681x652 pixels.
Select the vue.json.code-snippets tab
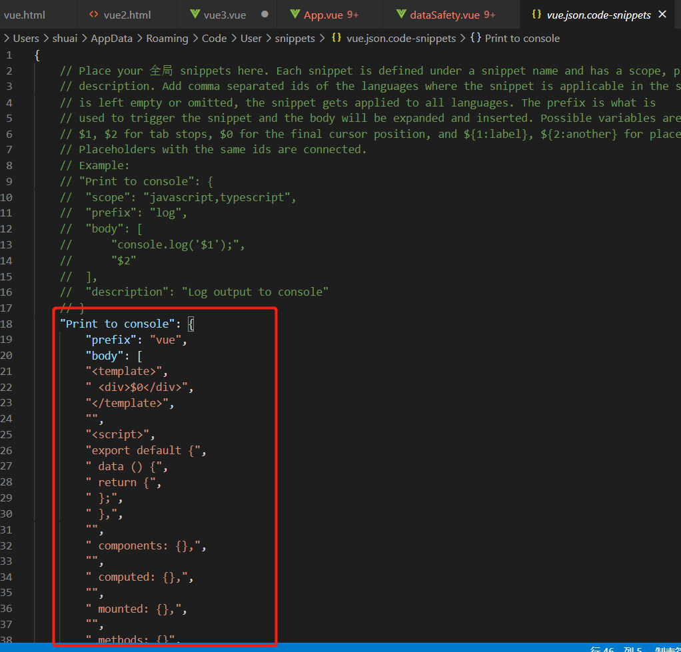[598, 15]
